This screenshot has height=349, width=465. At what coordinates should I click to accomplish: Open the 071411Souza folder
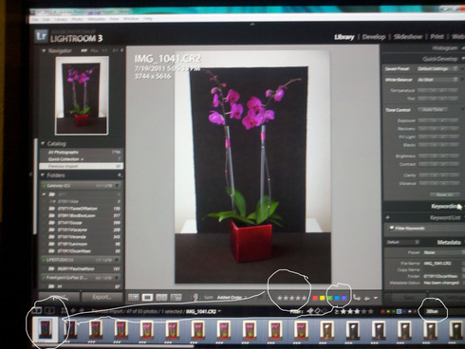click(x=82, y=223)
